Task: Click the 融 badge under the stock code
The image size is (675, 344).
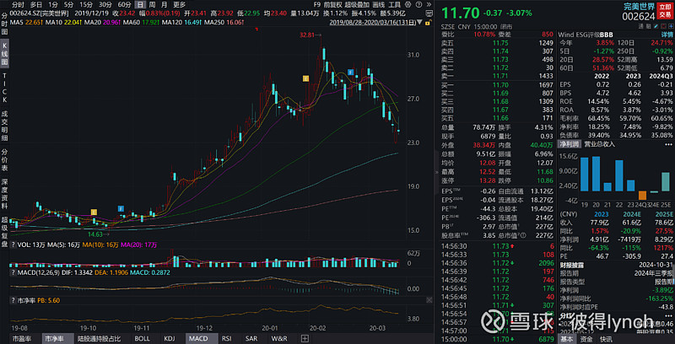Action: pos(649,27)
